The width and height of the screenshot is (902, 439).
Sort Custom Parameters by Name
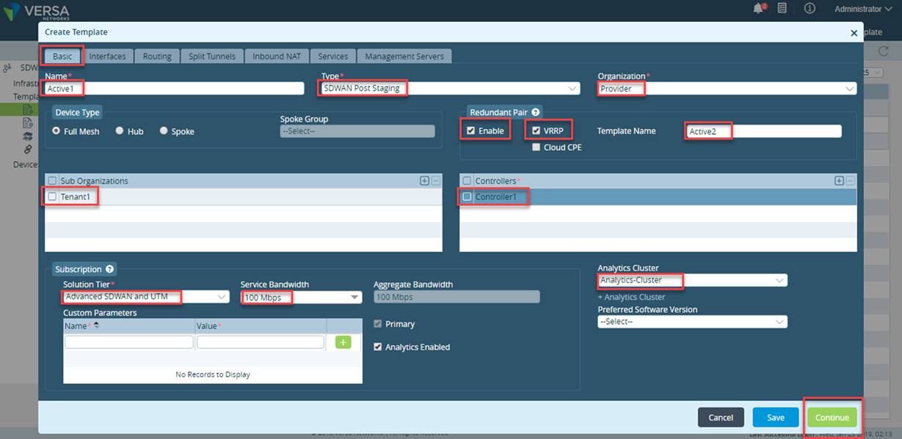pyautogui.click(x=96, y=325)
